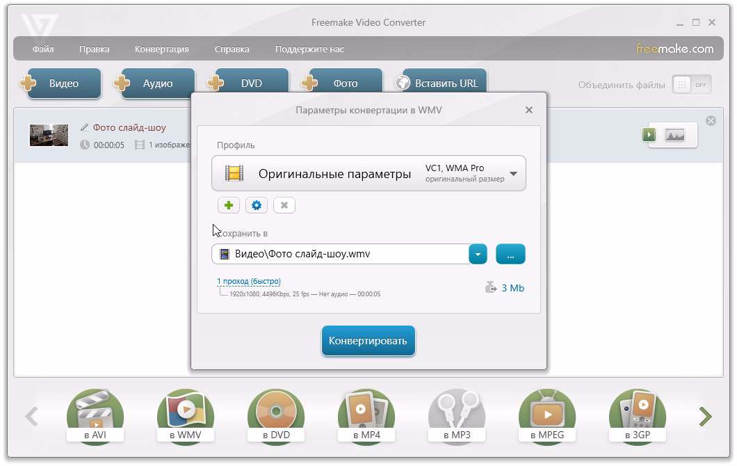Expand the 'Оригинальные параметры' profile dropdown
Screen dimensions: 737x466
(513, 174)
